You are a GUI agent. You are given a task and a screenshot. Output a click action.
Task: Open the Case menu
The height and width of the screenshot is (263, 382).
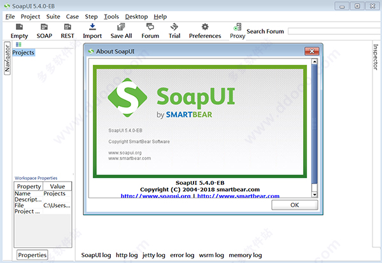pyautogui.click(x=73, y=17)
